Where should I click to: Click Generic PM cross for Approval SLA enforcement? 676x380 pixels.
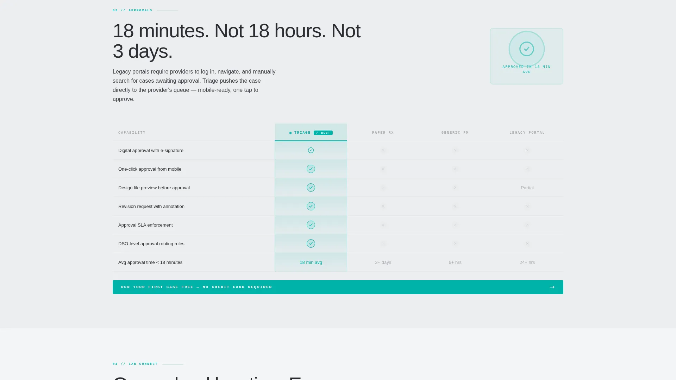tap(455, 225)
